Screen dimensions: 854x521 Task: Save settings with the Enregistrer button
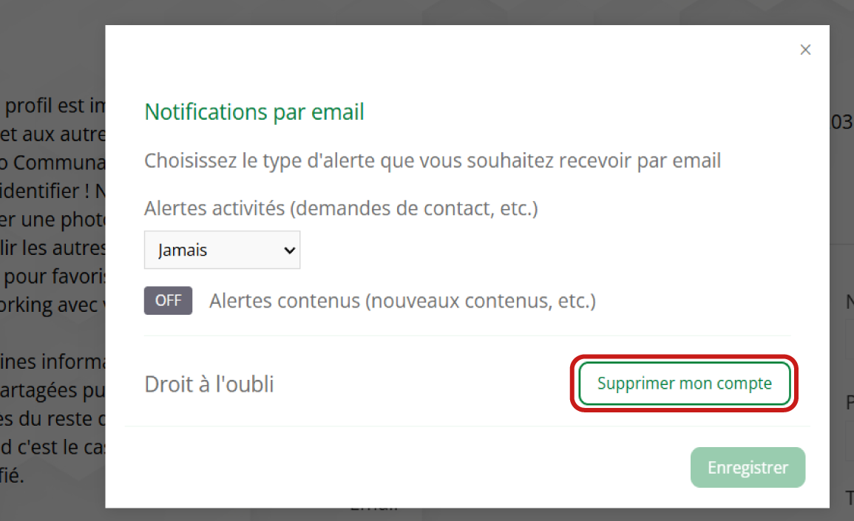pos(748,467)
